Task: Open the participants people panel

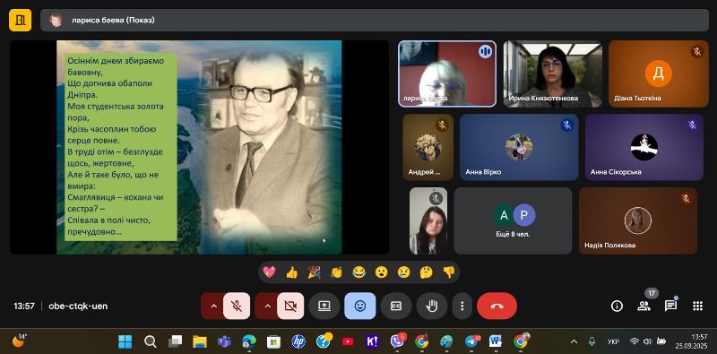Action: click(644, 306)
